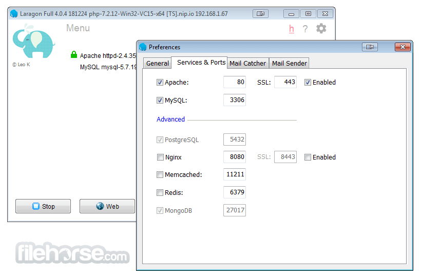The width and height of the screenshot is (421, 279).
Task: Click the 'Apache httpd-2.4.35' service text
Action: point(108,55)
